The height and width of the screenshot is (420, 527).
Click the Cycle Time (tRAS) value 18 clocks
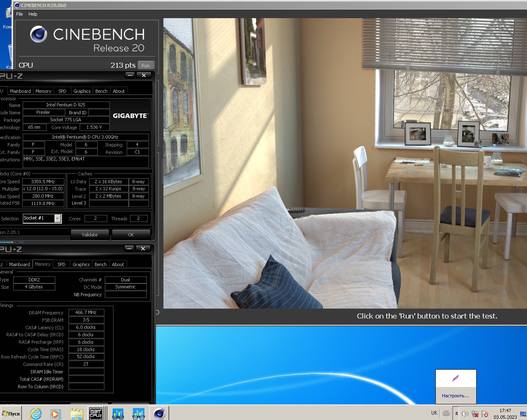[86, 349]
